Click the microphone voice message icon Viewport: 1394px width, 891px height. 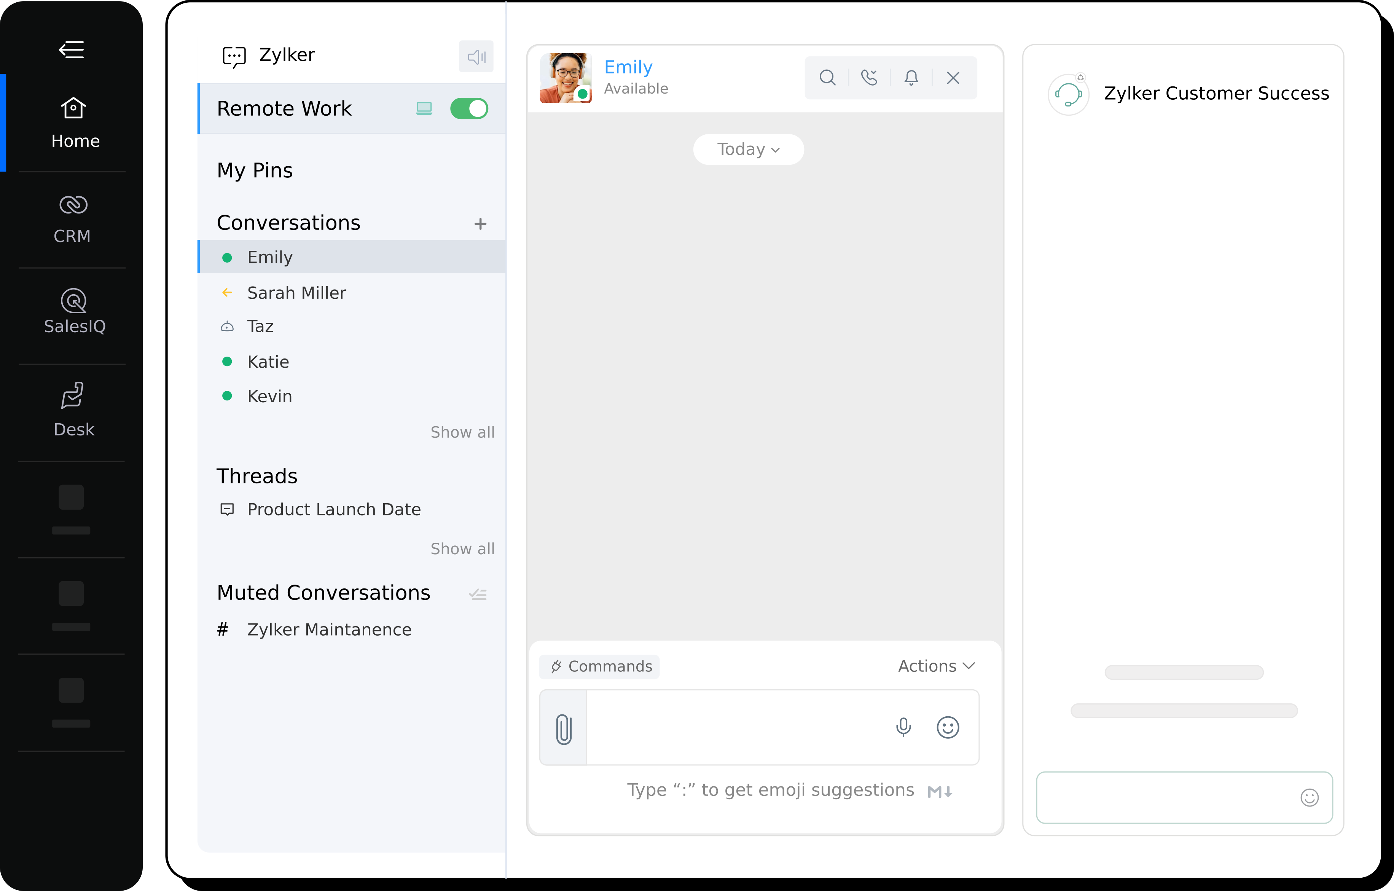[x=903, y=727]
